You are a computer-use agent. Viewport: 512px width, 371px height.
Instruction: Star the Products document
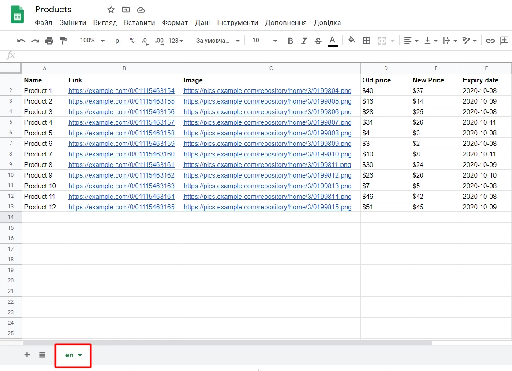(111, 10)
